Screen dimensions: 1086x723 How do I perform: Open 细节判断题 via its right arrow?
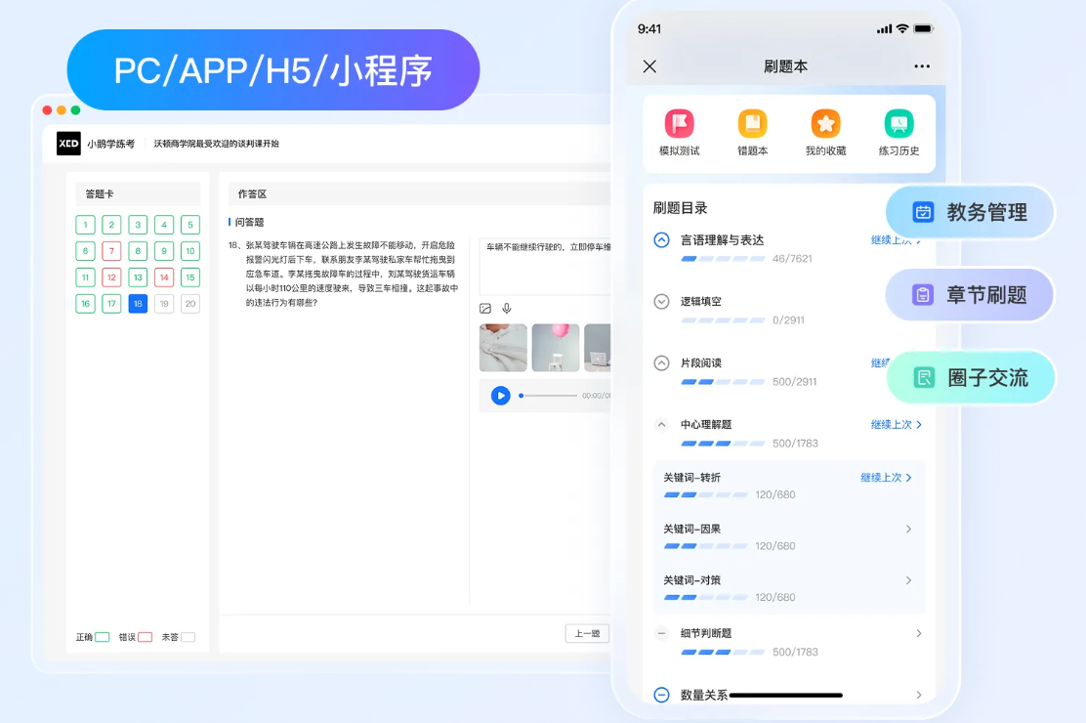[x=919, y=633]
